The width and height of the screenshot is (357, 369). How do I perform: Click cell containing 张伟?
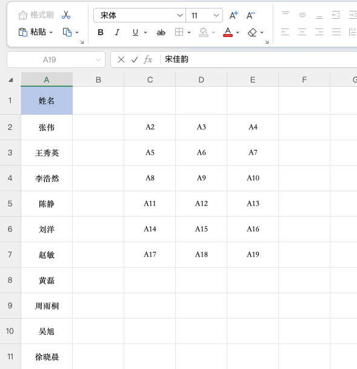coord(47,127)
